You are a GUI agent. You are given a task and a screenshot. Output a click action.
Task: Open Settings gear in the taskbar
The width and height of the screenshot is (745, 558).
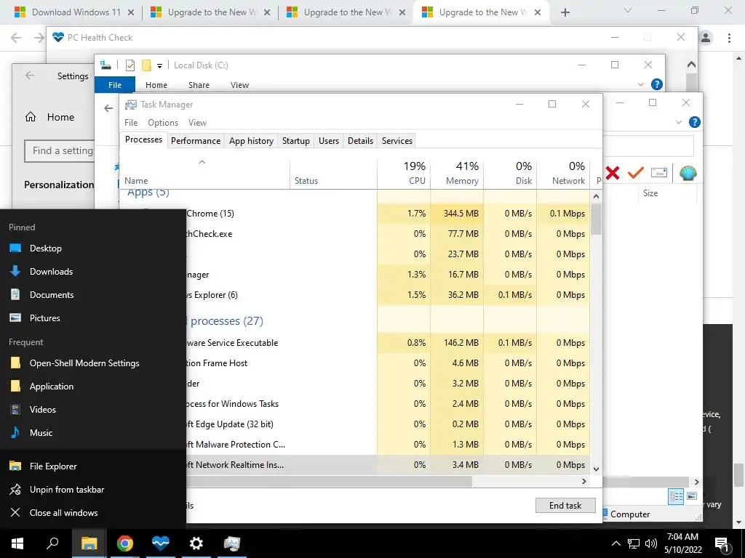196,543
